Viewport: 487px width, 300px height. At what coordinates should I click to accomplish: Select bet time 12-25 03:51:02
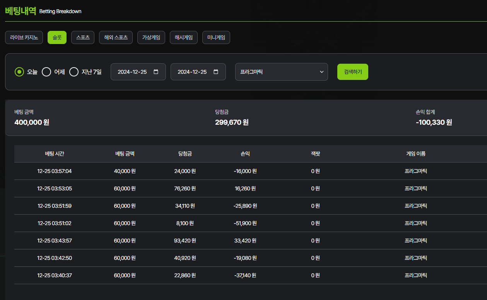pyautogui.click(x=55, y=223)
